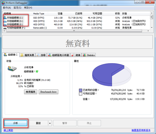Click the Benchmark drive button
The image size is (156, 134).
point(48,92)
